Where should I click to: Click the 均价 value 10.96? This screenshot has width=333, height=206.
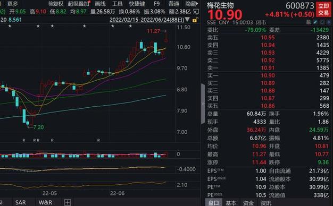point(259,146)
